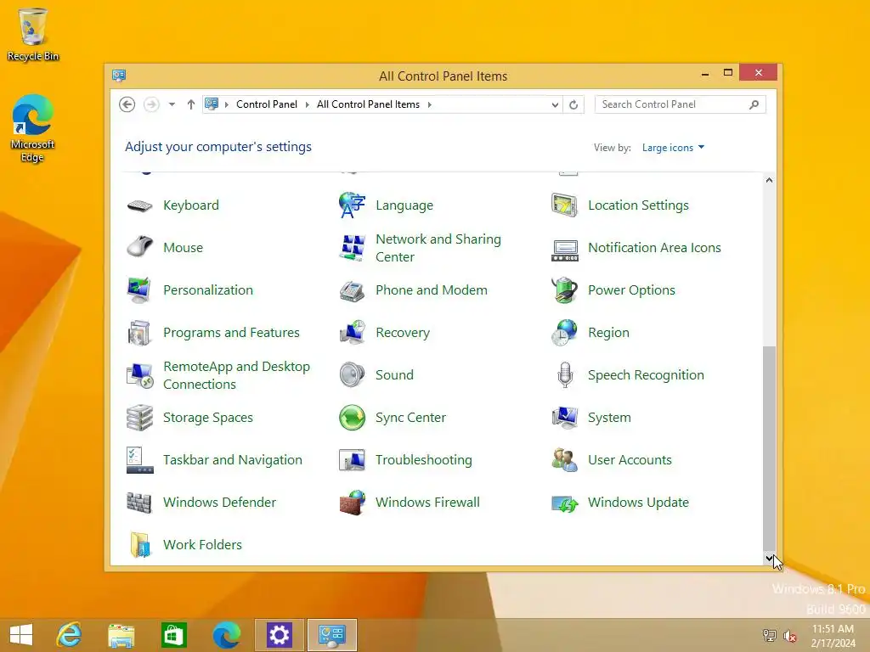Open the Notification Area Icons icon
The image size is (870, 652).
click(564, 250)
